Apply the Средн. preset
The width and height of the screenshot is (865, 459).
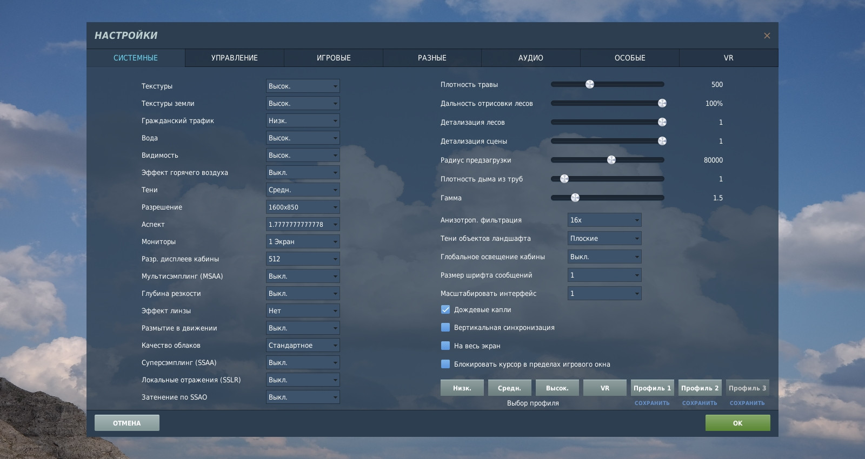coord(510,388)
